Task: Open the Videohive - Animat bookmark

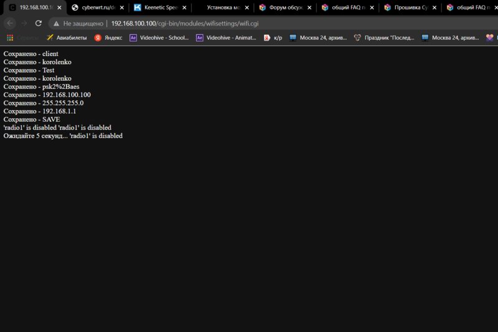Action: (x=226, y=38)
